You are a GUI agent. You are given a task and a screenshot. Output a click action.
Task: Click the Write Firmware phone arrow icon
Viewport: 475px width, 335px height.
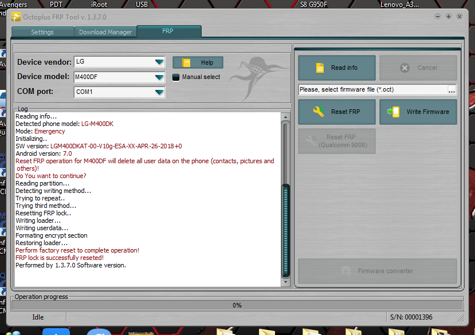393,112
